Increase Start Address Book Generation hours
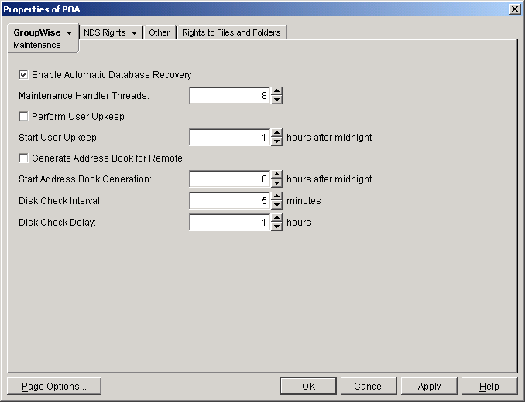Screen dimensions: 525x402 point(276,175)
